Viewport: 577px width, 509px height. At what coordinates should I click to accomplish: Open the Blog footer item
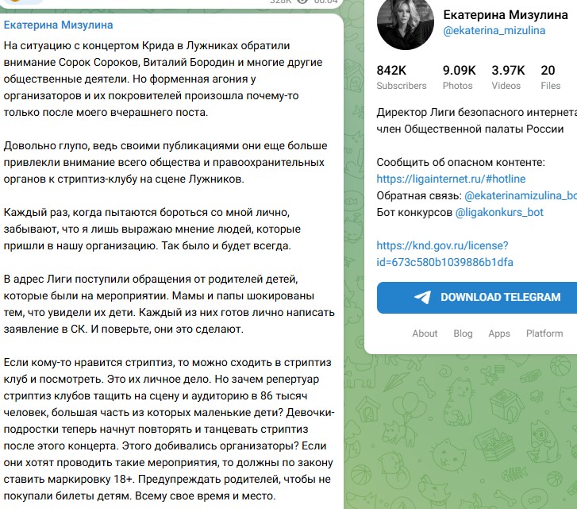[x=463, y=333]
